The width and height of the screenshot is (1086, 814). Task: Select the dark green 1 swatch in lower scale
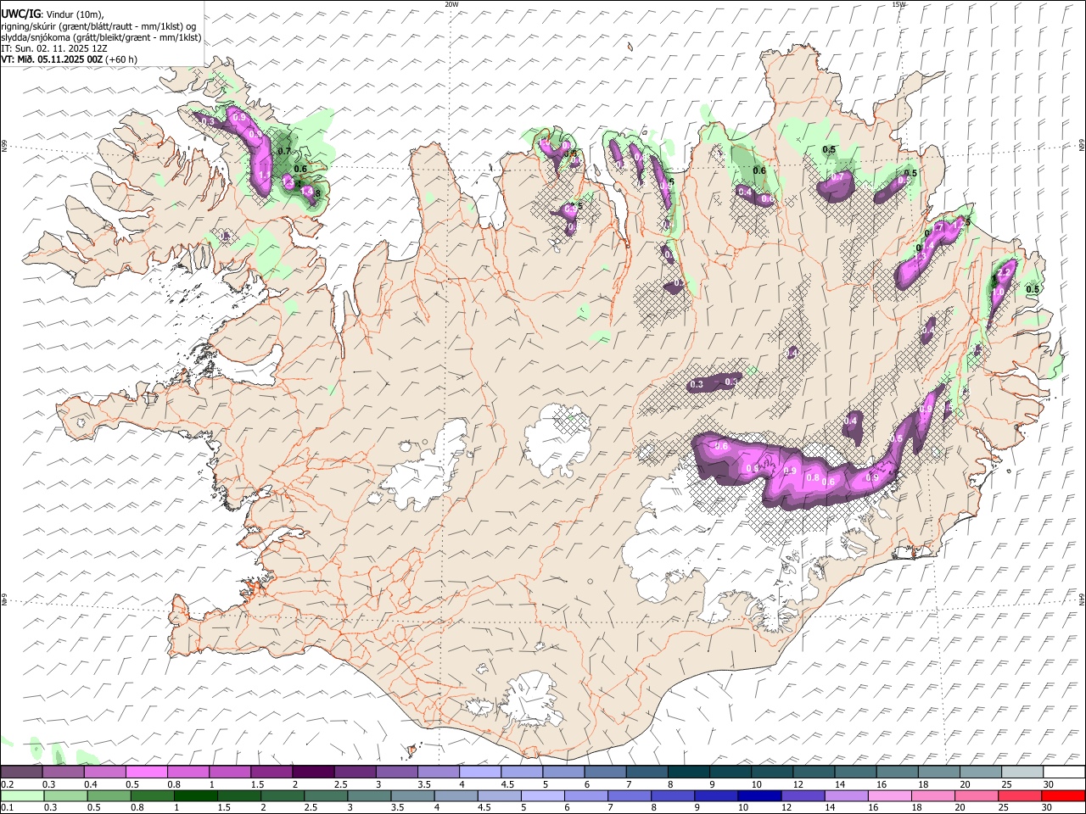[196, 796]
